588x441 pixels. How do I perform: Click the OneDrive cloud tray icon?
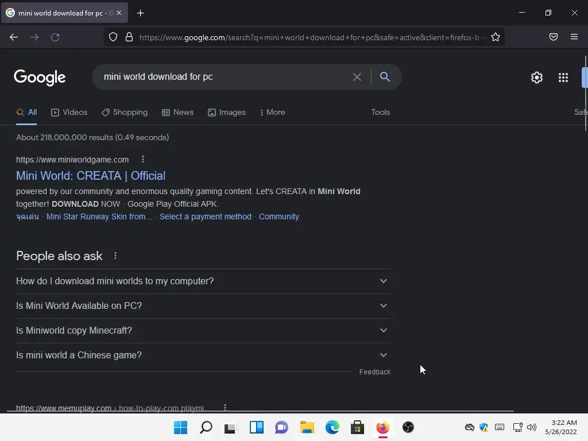click(470, 427)
